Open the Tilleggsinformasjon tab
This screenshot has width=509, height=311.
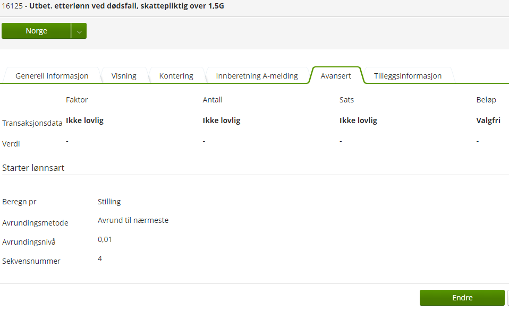[407, 76]
